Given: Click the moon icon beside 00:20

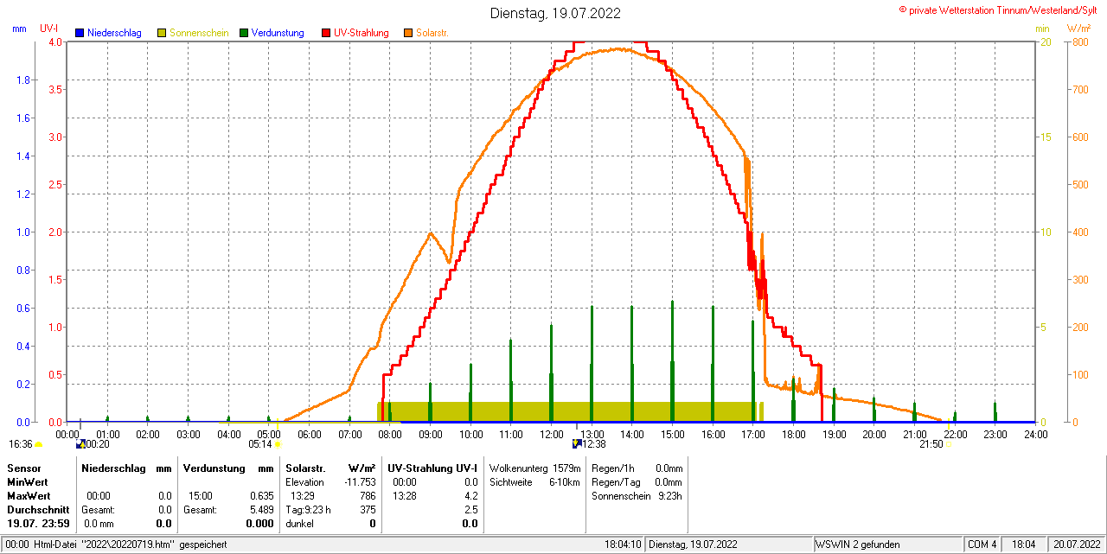Looking at the screenshot, I should coord(80,443).
